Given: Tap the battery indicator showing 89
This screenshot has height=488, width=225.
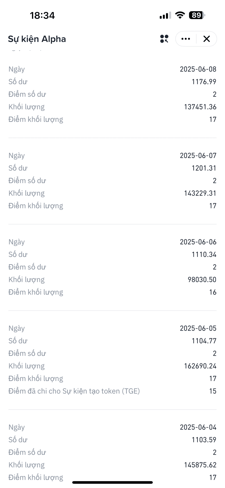Looking at the screenshot, I should click(197, 15).
